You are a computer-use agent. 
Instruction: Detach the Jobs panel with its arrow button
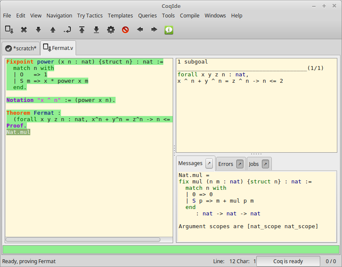tap(265, 163)
